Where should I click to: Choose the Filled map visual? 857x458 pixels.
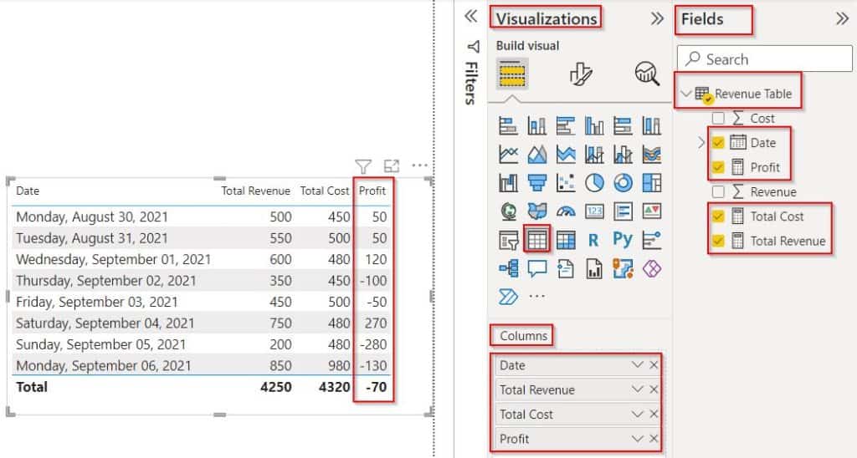coord(536,211)
